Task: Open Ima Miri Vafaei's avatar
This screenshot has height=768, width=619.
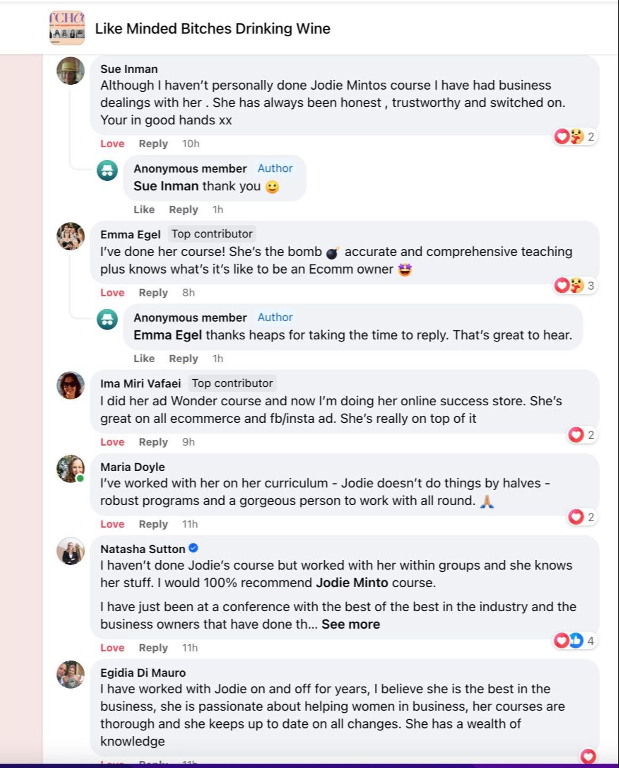Action: tap(71, 386)
